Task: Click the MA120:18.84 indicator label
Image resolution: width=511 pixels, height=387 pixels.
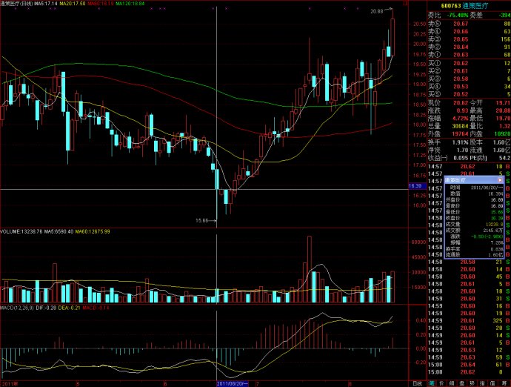Action: click(x=130, y=4)
